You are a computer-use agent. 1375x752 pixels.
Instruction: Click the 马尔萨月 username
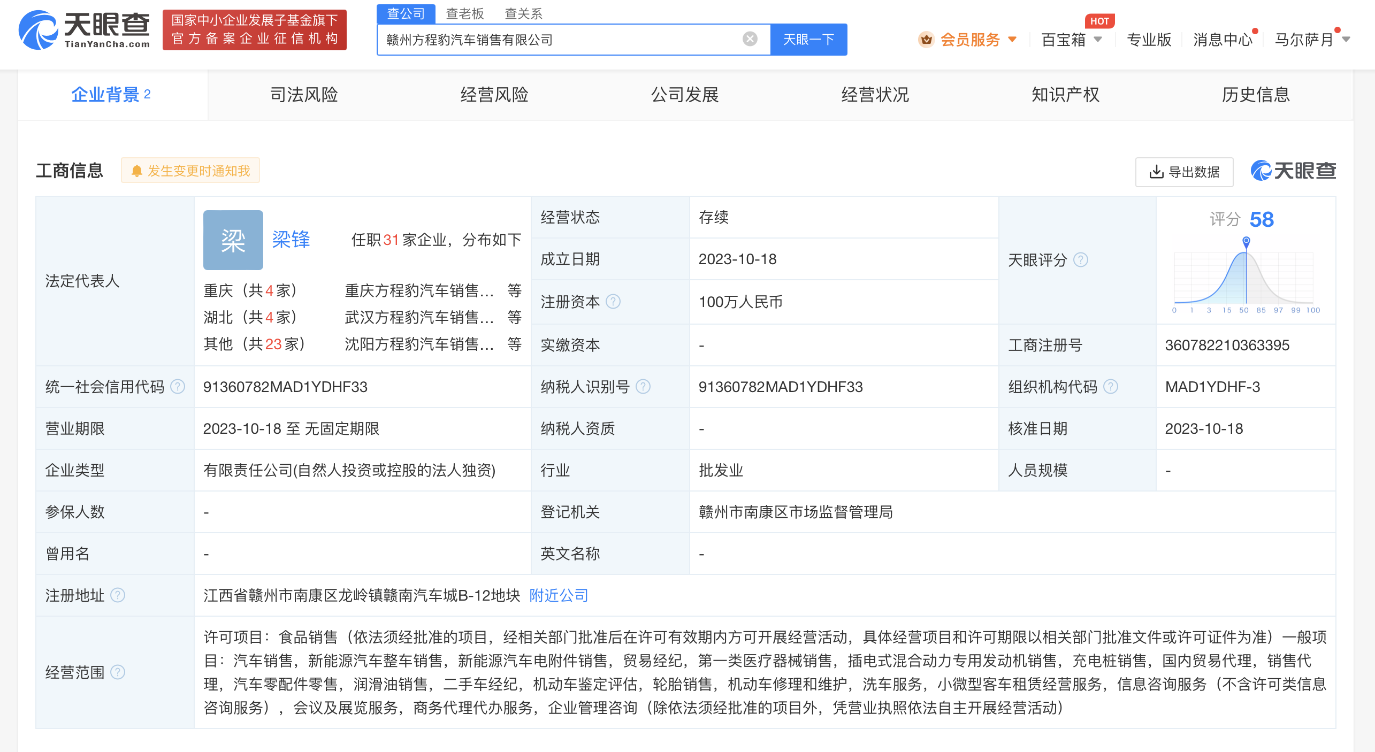1304,40
